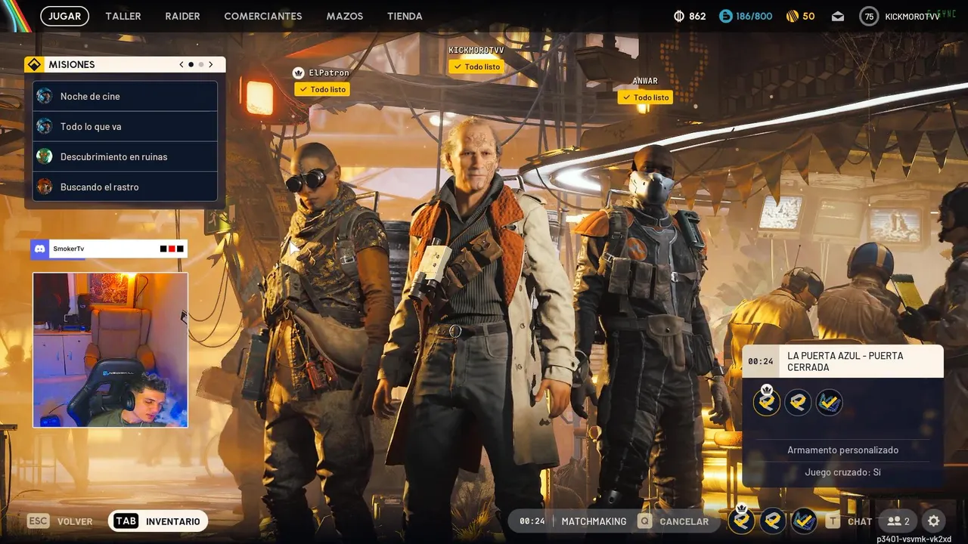Open the Todo lo que va mission
Image resolution: width=968 pixels, height=544 pixels.
[x=125, y=126]
